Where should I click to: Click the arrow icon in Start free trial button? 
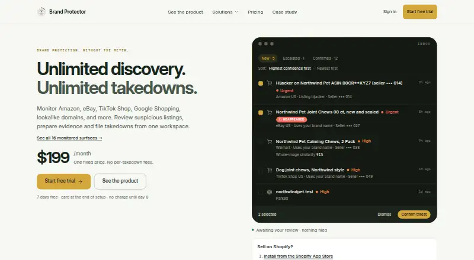click(81, 181)
